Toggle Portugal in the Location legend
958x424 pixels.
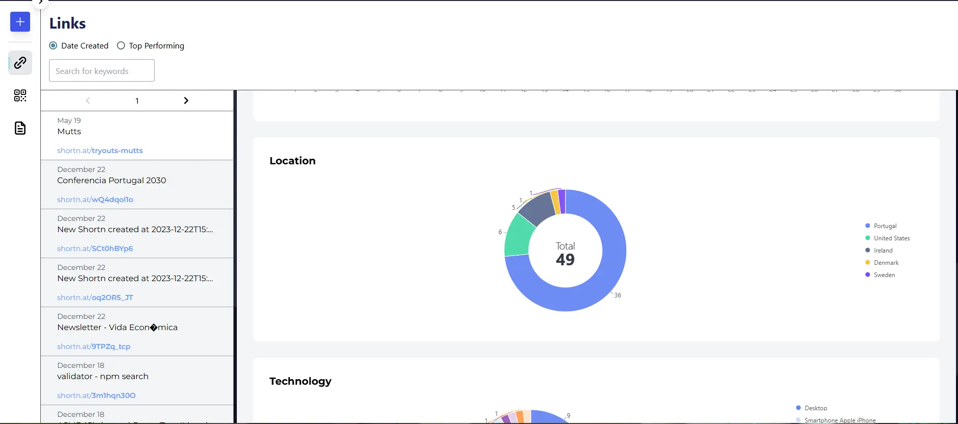pyautogui.click(x=885, y=226)
